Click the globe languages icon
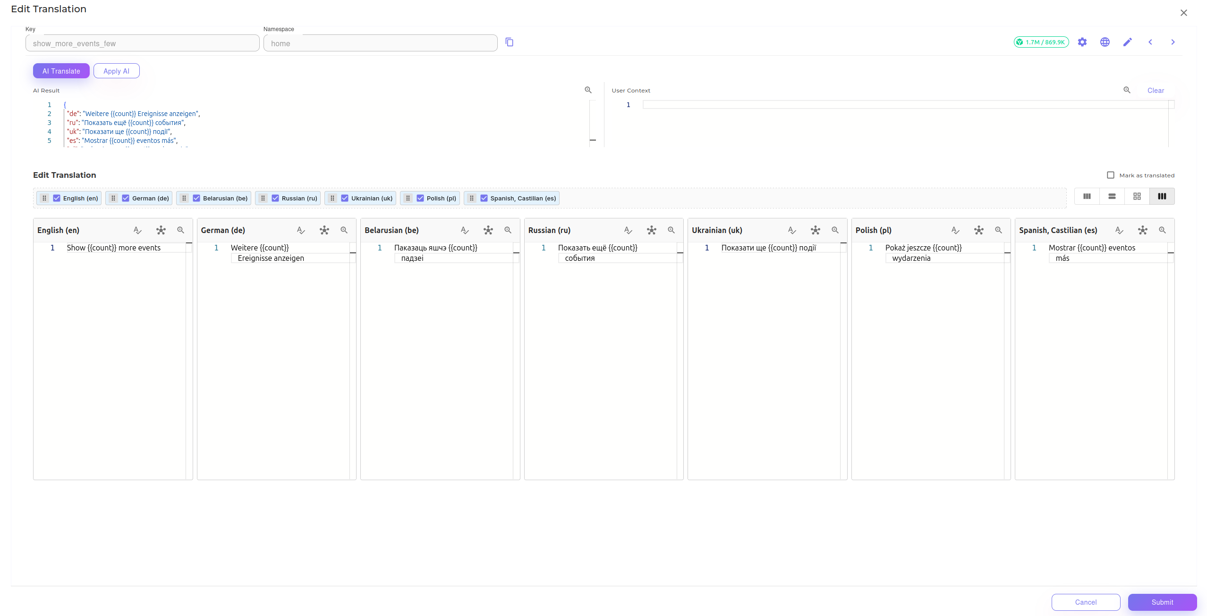The image size is (1207, 616). (x=1105, y=42)
